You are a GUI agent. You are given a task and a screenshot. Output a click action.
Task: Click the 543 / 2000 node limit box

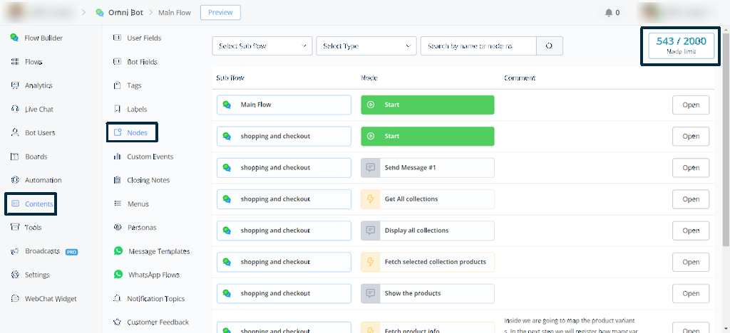pyautogui.click(x=681, y=46)
